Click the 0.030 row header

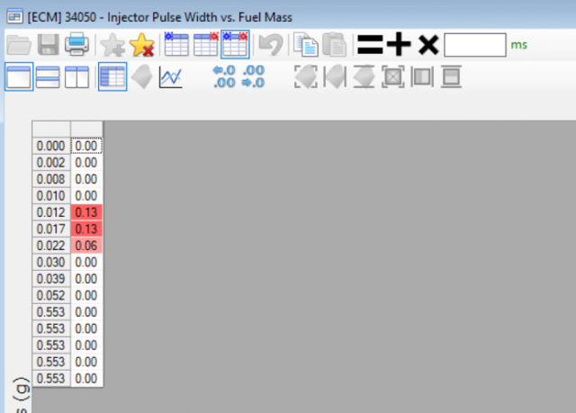[51, 263]
